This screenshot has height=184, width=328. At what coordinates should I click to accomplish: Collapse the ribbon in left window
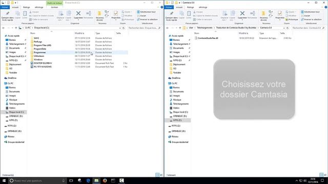[x=159, y=7]
